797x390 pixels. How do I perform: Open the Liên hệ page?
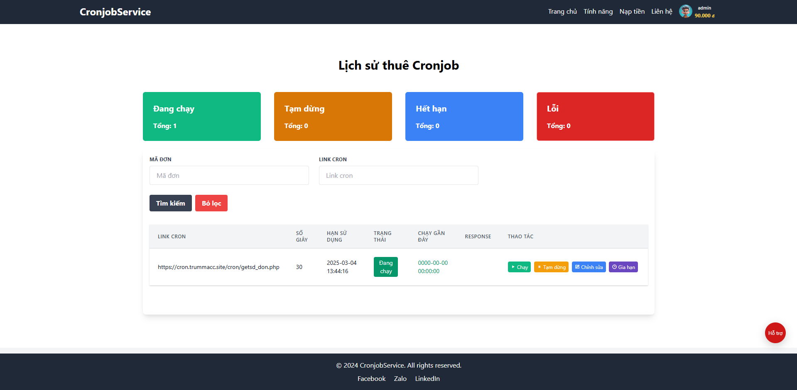[x=661, y=12]
